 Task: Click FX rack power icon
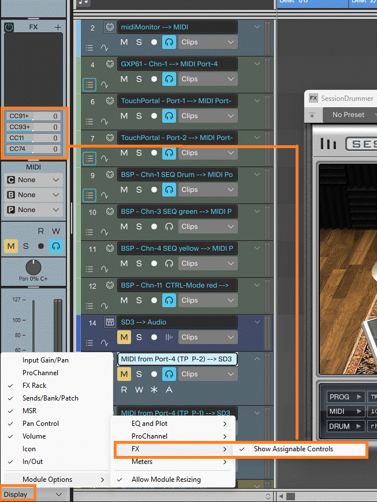click(9, 27)
